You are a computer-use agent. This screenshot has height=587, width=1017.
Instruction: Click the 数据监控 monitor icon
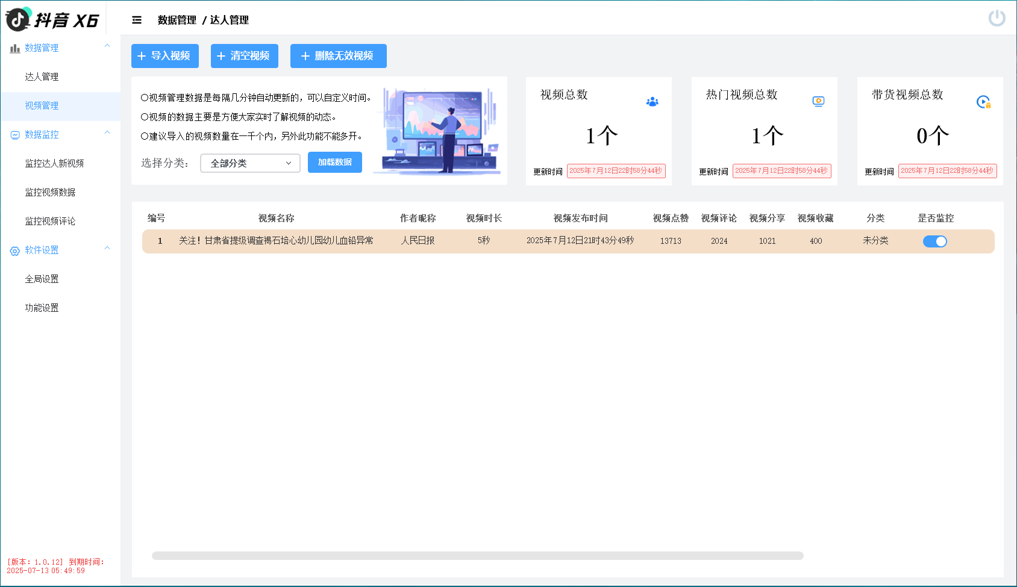click(15, 135)
